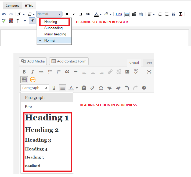The height and width of the screenshot is (177, 191).
Task: Center align text in WordPress
Action: click(x=93, y=72)
